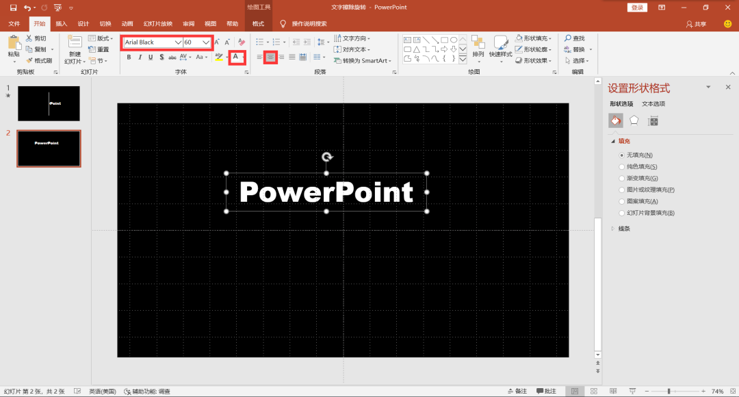Click the zoom slider handle in status bar
The image size is (739, 397).
pyautogui.click(x=669, y=392)
